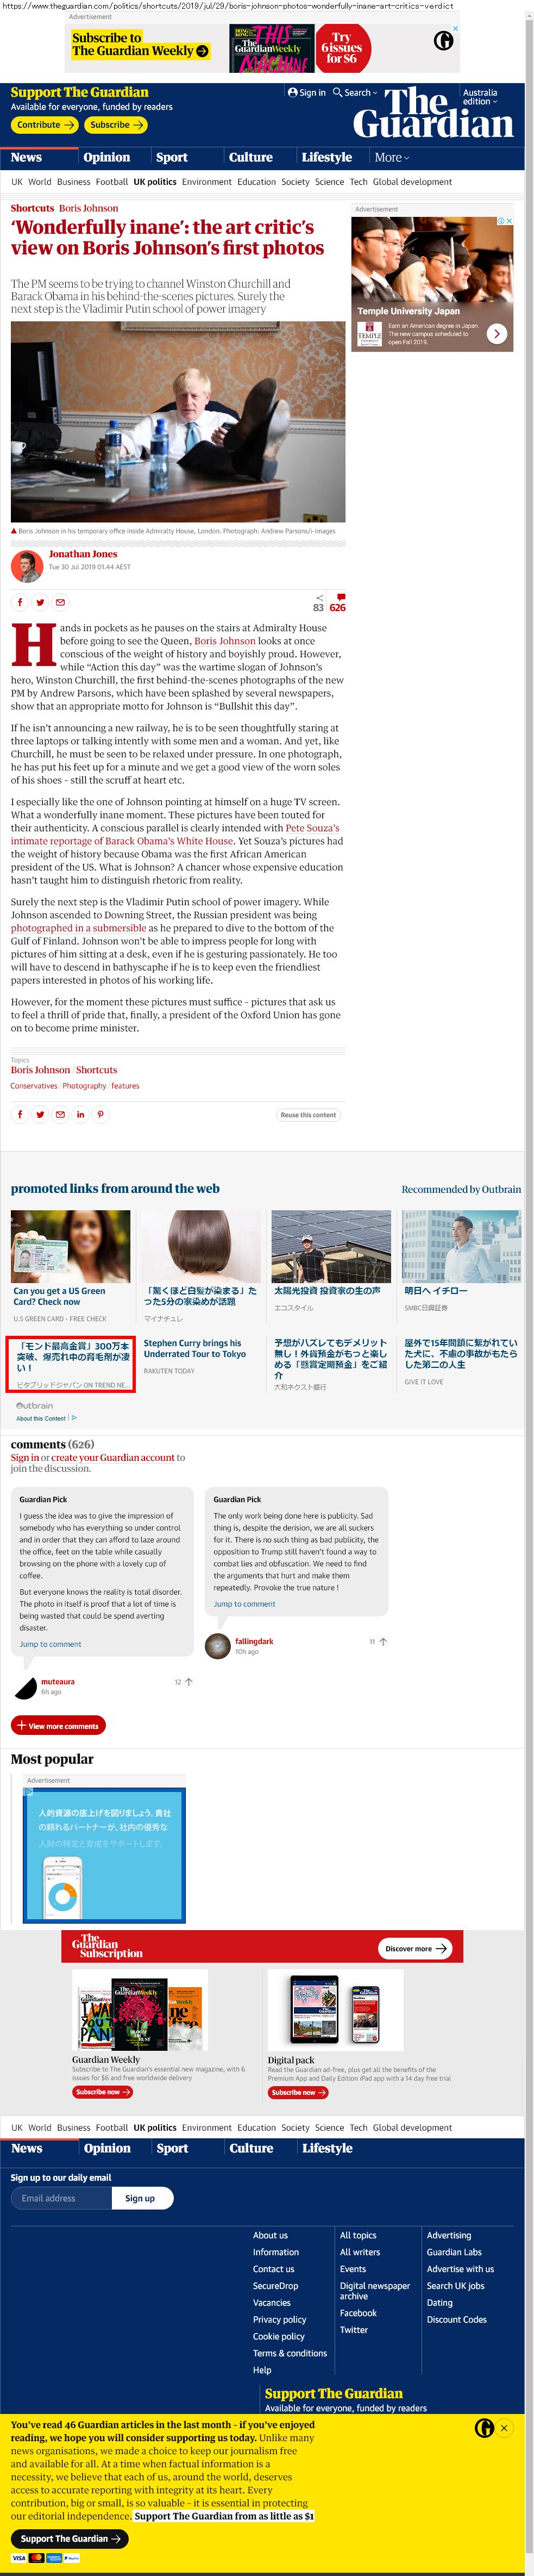
Task: Click the yellow Contribute button
Action: 45,125
